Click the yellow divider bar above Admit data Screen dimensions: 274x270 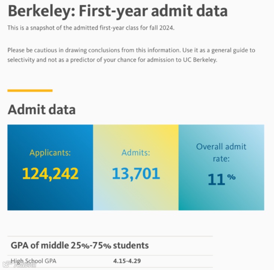pyautogui.click(x=30, y=90)
